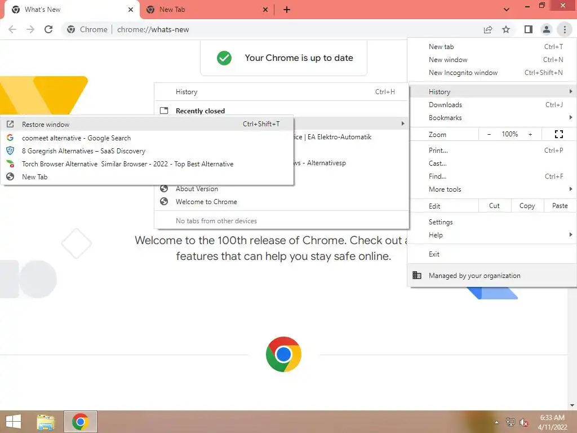The height and width of the screenshot is (433, 577).
Task: Open Settings from Chrome menu
Action: (492, 222)
